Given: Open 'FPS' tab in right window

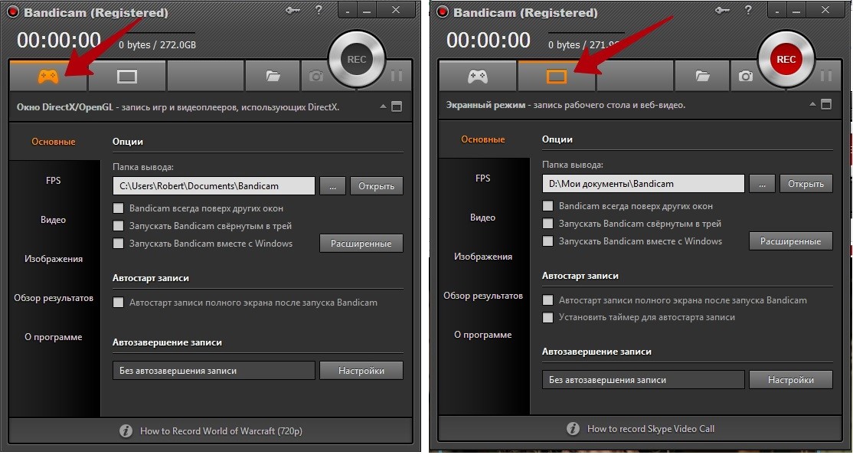Looking at the screenshot, I should pos(483,178).
